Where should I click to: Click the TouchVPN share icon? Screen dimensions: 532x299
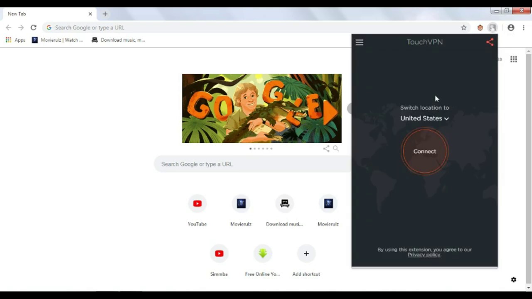[x=490, y=42]
